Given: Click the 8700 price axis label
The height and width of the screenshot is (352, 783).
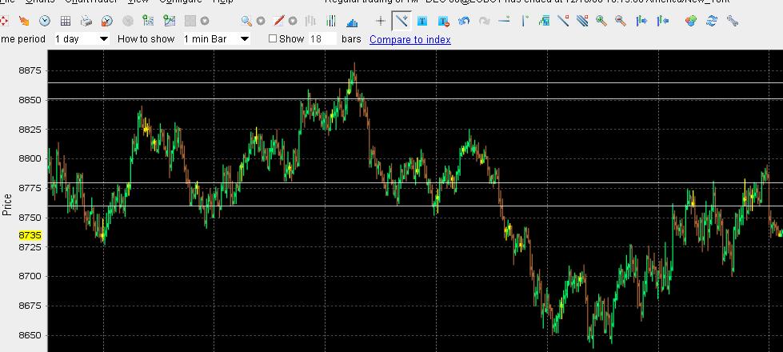Looking at the screenshot, I should tap(30, 276).
